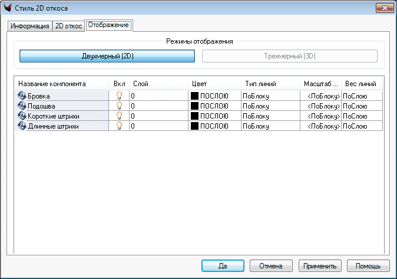Toggle the lightbulb visibility for Подошва

tap(119, 106)
